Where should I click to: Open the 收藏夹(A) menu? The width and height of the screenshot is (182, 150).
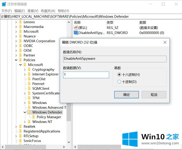tap(48, 11)
